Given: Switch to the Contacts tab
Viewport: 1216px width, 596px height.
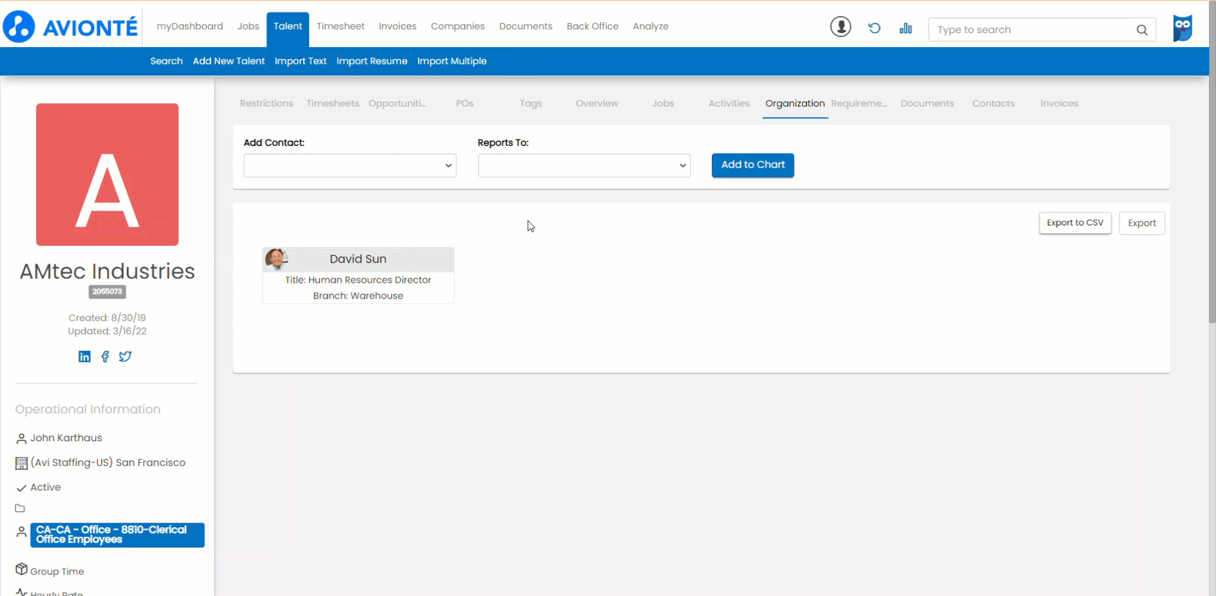Looking at the screenshot, I should point(993,103).
